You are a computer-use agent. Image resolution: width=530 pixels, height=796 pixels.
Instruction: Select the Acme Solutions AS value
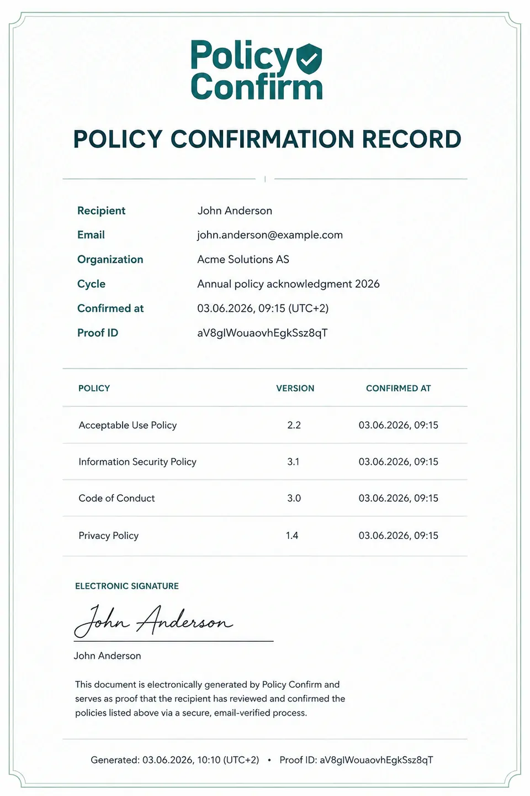tap(243, 259)
